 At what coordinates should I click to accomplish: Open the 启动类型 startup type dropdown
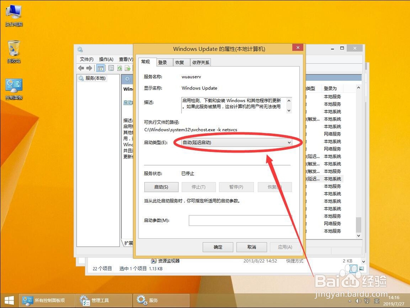pos(237,142)
